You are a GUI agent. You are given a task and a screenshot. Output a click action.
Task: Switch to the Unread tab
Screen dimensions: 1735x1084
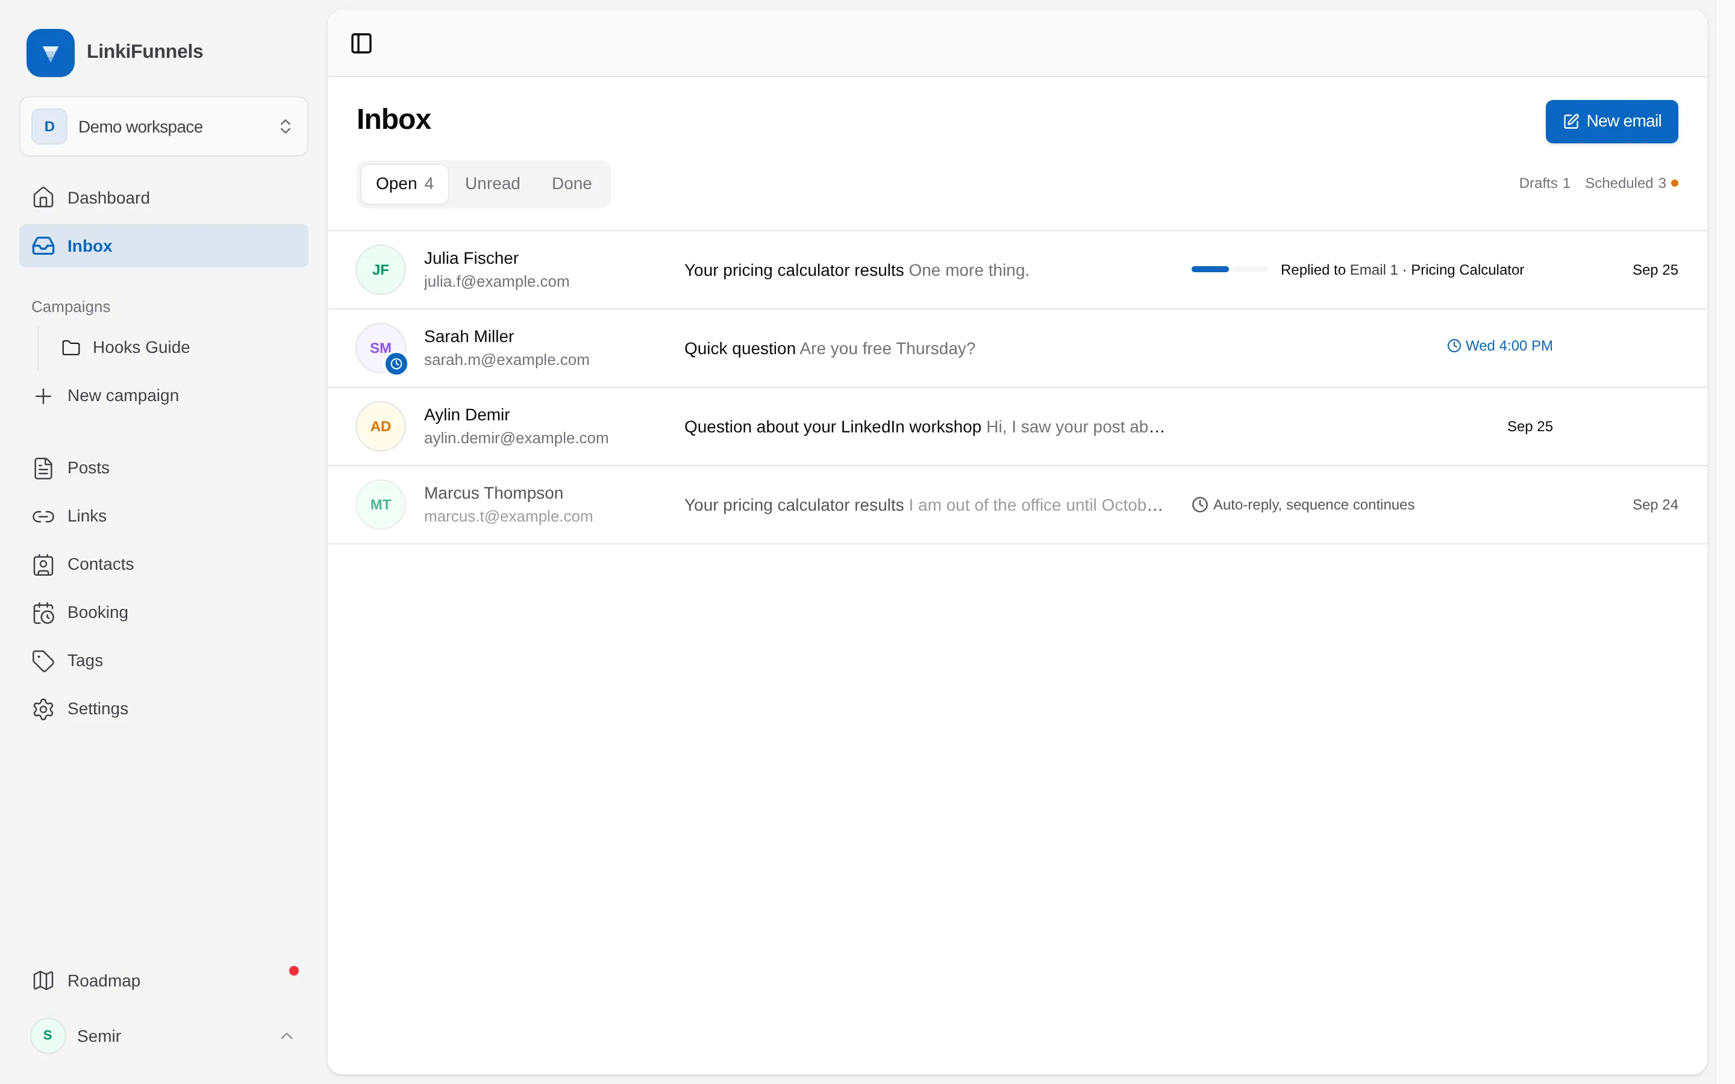coord(493,184)
